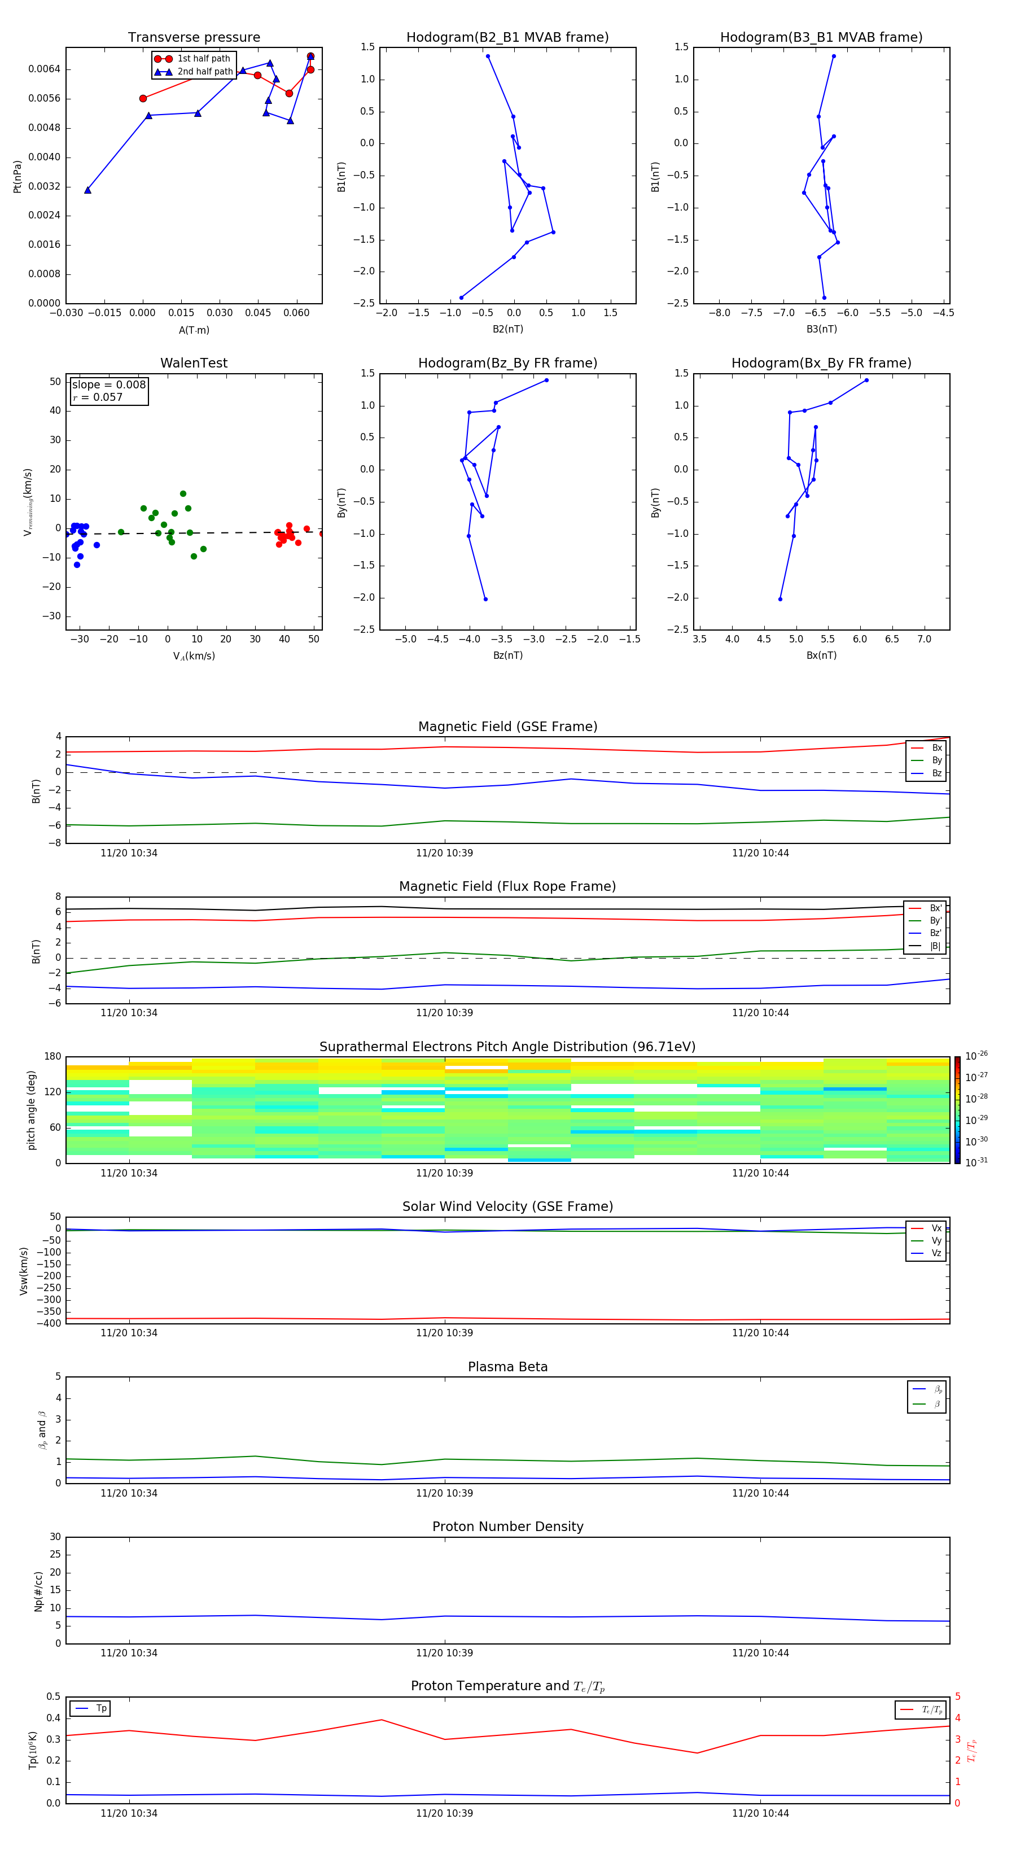Click the 'Vsw(km/s)' axis label
The height and width of the screenshot is (1863, 1016).
tap(24, 1271)
